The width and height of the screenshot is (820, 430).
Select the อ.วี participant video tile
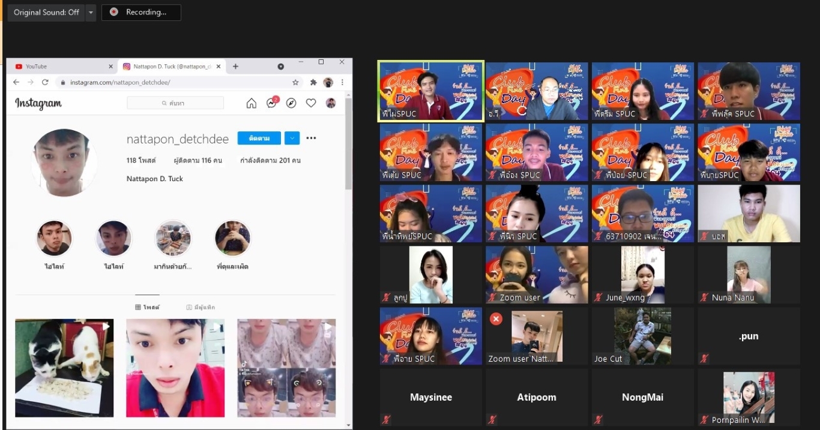click(x=537, y=91)
